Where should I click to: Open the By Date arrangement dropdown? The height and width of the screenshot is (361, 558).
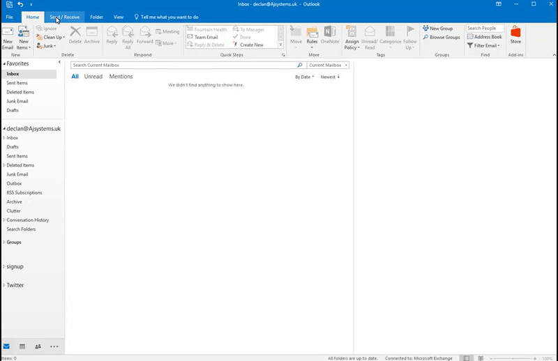pyautogui.click(x=304, y=77)
